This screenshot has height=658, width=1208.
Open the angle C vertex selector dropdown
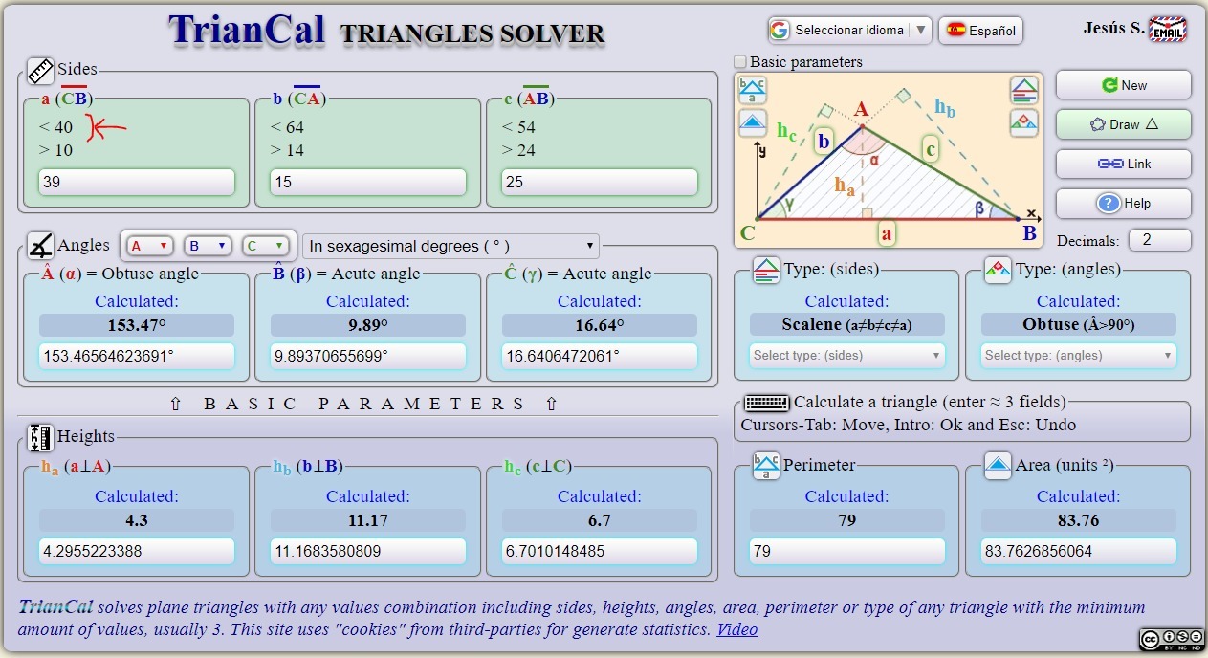tap(265, 246)
